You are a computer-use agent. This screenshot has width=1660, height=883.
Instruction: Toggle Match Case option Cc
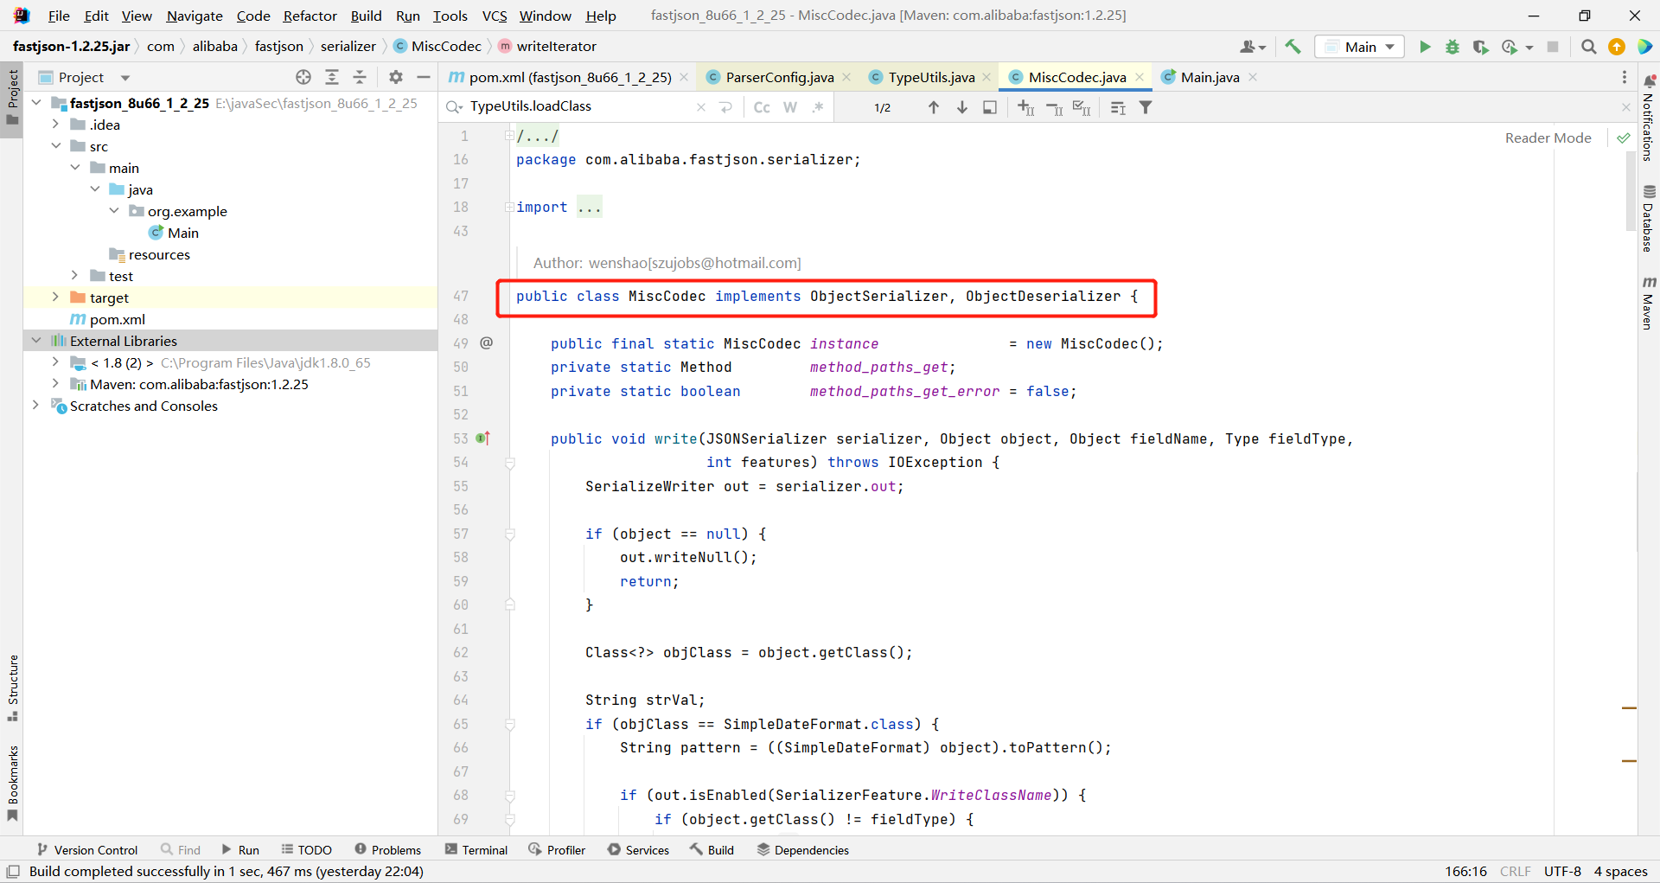point(762,107)
